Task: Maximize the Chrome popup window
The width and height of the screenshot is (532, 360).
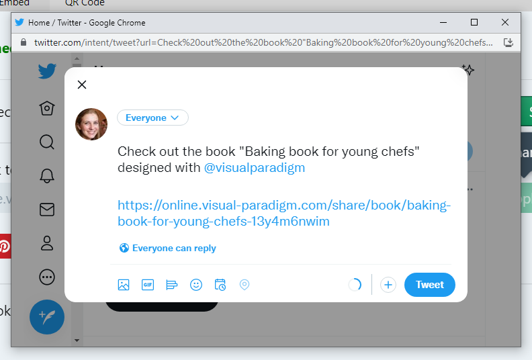Action: pyautogui.click(x=474, y=22)
